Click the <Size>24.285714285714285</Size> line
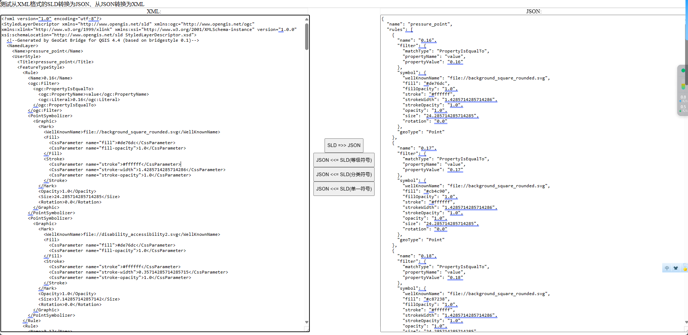 coord(79,197)
